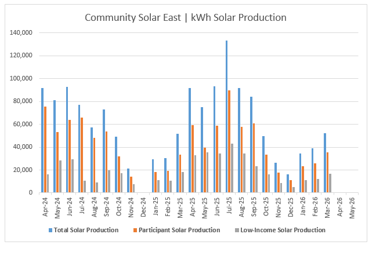Image resolution: width=376 pixels, height=256 pixels.
Task: Click the Apr-24 horizontal axis label
Action: [x=45, y=205]
